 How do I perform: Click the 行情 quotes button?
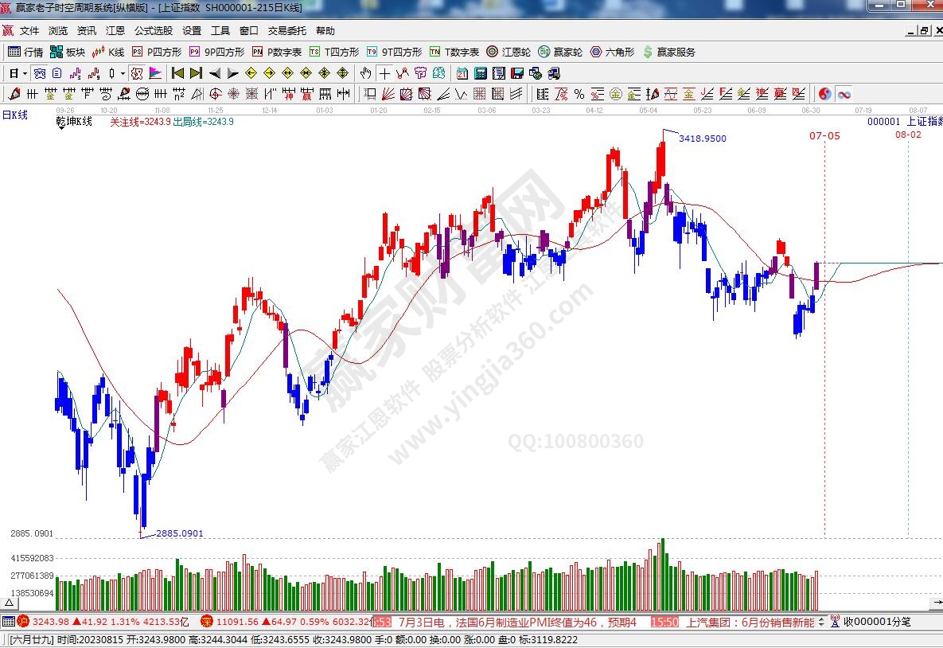pos(25,52)
